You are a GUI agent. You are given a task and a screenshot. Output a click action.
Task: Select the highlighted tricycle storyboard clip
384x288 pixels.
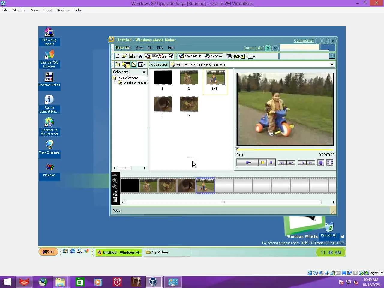(205, 186)
